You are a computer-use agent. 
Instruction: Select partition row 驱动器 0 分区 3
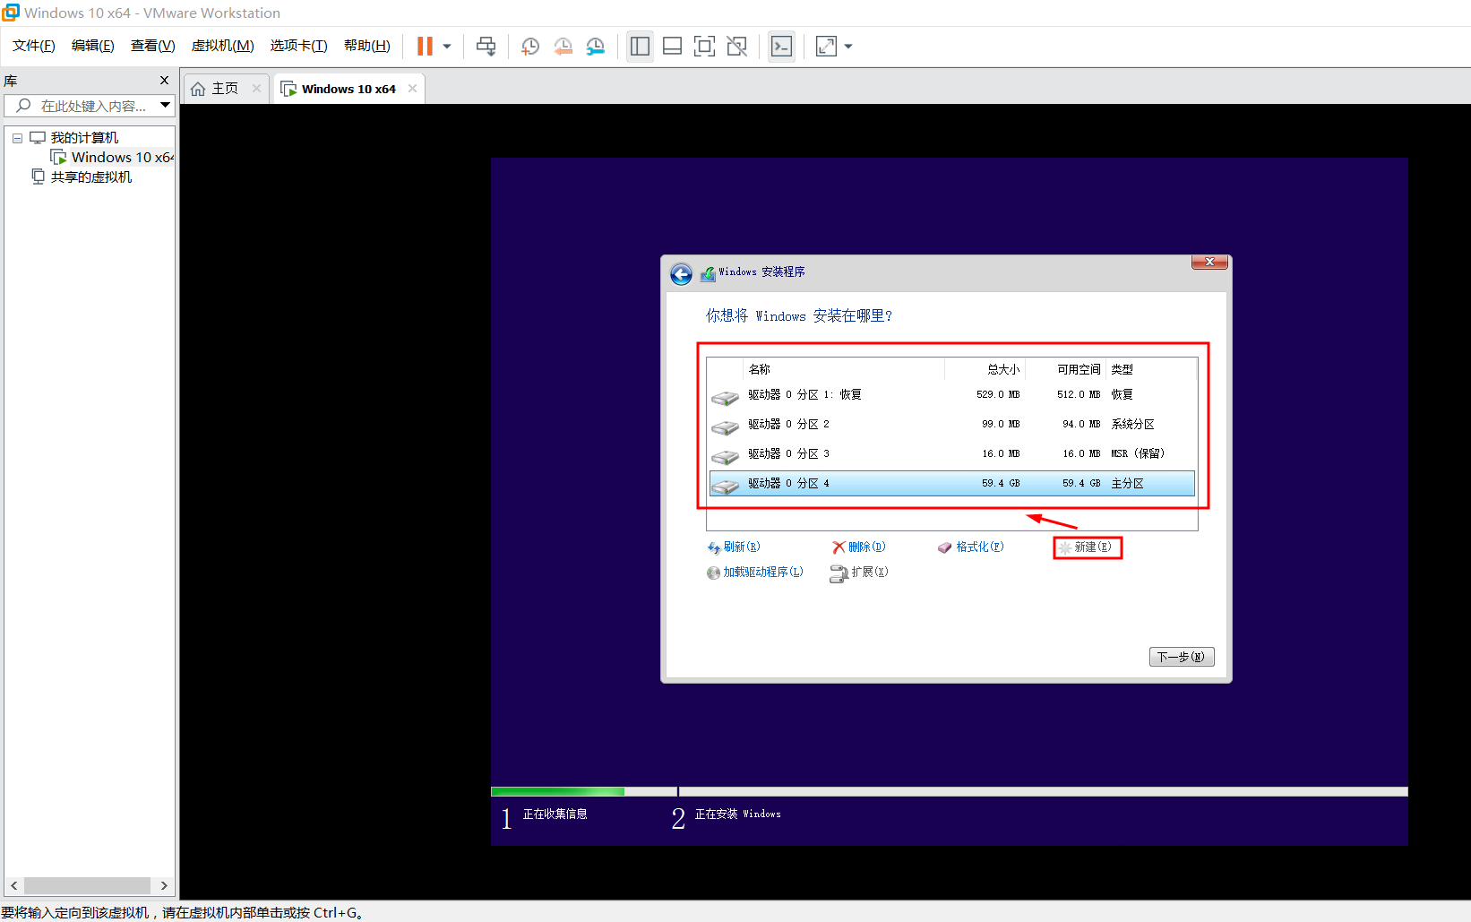click(952, 453)
